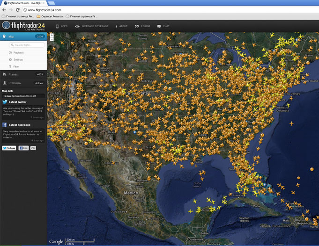Screen dimensions: 319x246
Task: Click the 2204 count badge on Map
Action: [x=40, y=36]
